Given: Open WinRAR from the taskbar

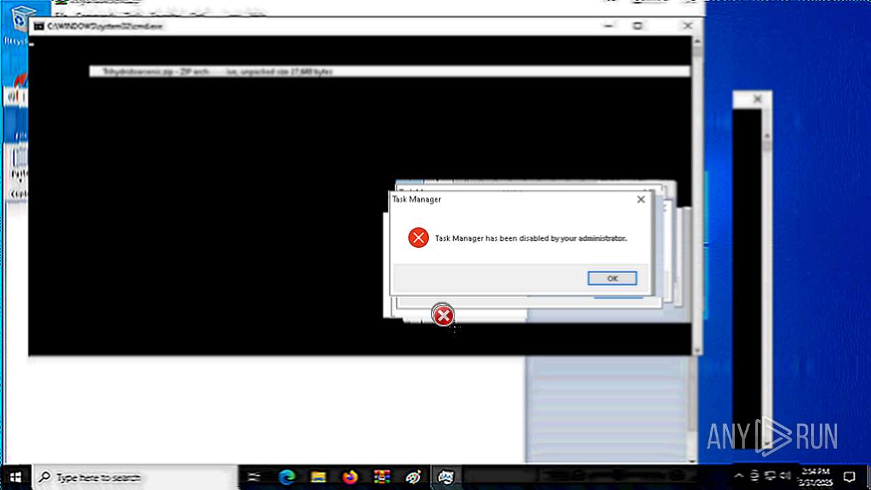Looking at the screenshot, I should pyautogui.click(x=382, y=477).
